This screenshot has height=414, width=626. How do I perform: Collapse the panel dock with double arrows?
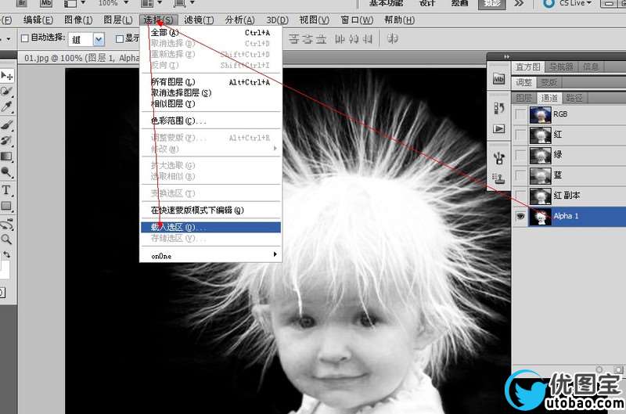(x=506, y=56)
